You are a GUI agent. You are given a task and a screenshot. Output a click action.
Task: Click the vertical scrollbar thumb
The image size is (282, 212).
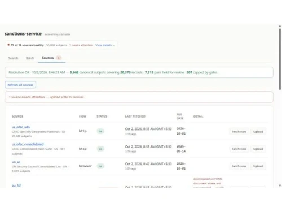pyautogui.click(x=280, y=59)
